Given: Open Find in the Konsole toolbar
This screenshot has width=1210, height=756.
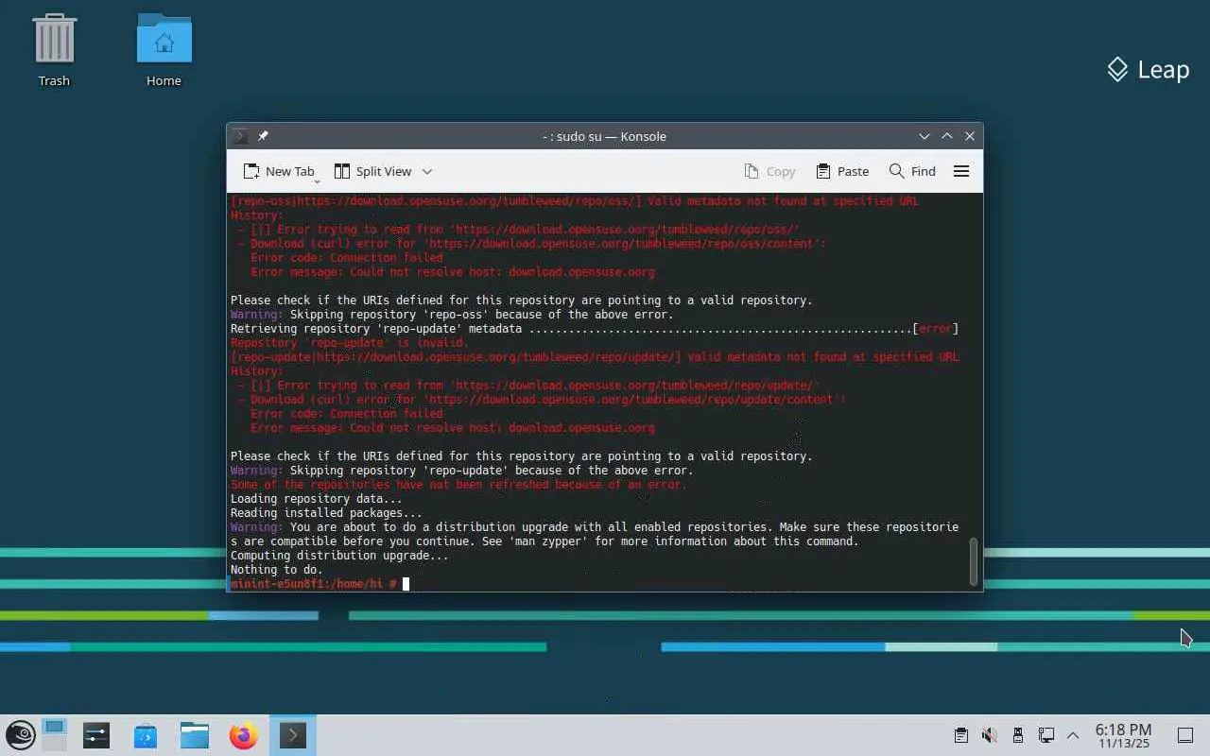Looking at the screenshot, I should (912, 171).
